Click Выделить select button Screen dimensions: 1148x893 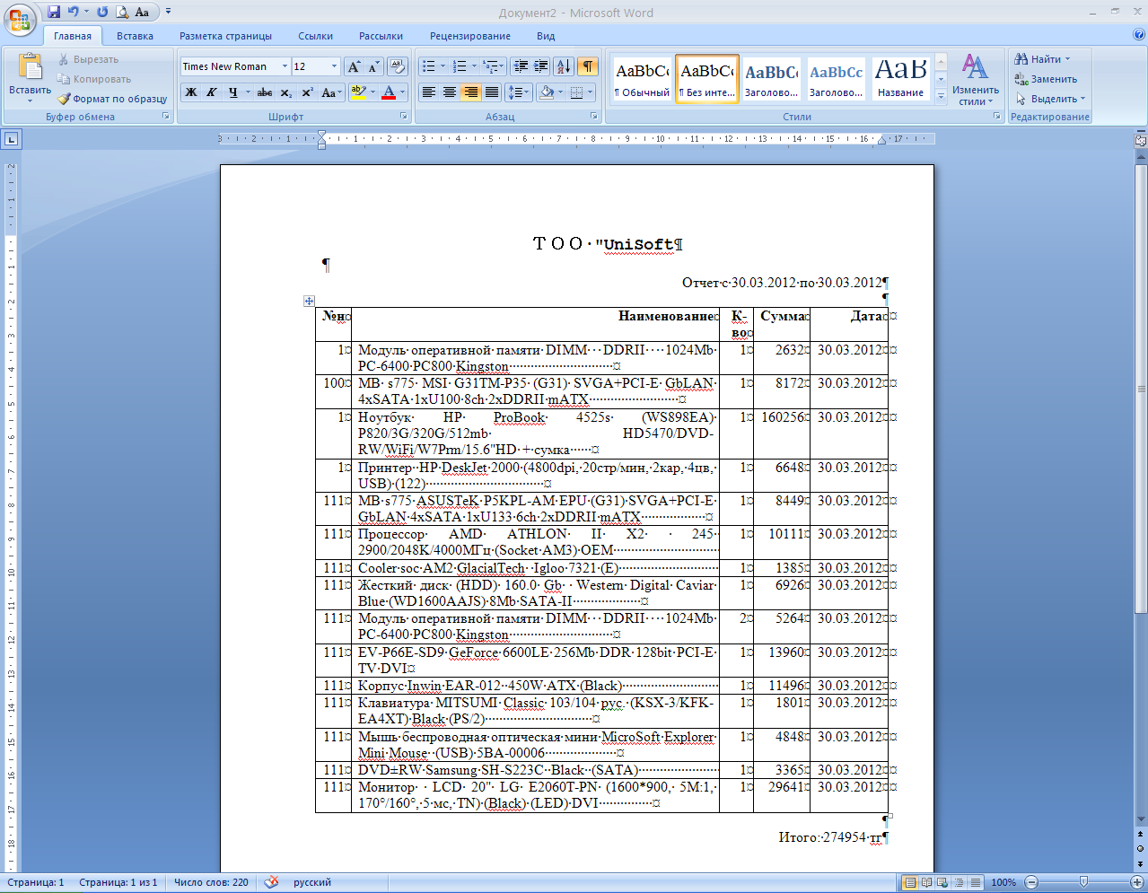tap(1050, 99)
